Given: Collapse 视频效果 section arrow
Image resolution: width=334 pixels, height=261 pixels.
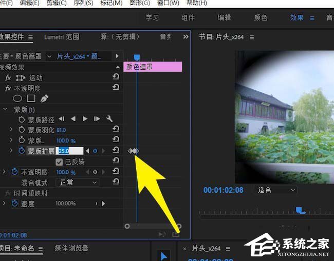Looking at the screenshot, I should (x=118, y=67).
